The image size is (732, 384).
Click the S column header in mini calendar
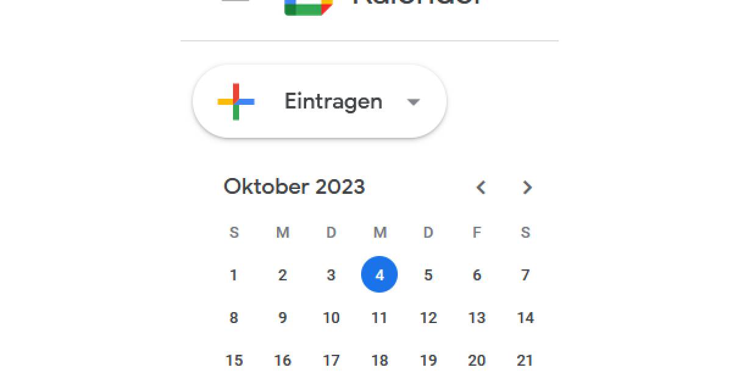[234, 232]
